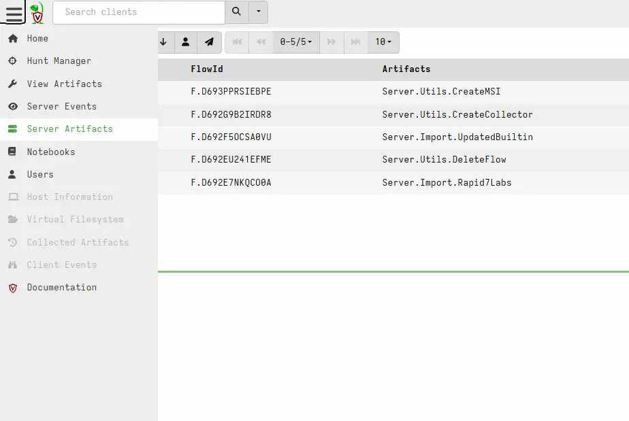This screenshot has width=629, height=421.
Task: Click the Server Events eye icon
Action: 13,106
